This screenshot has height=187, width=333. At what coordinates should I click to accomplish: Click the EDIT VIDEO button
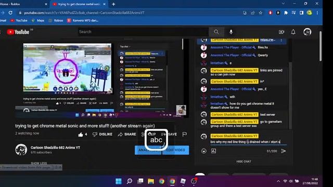(176, 150)
